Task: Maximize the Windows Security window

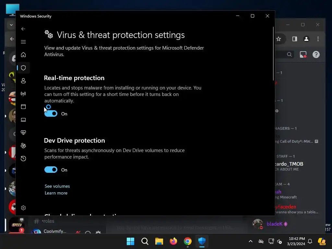Action: click(252, 16)
